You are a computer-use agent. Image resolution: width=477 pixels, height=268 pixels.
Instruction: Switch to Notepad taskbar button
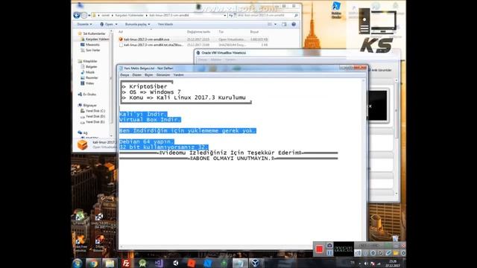[240, 263]
